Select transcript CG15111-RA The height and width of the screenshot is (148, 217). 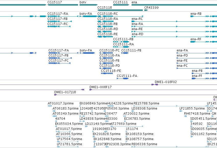pos(124,44)
